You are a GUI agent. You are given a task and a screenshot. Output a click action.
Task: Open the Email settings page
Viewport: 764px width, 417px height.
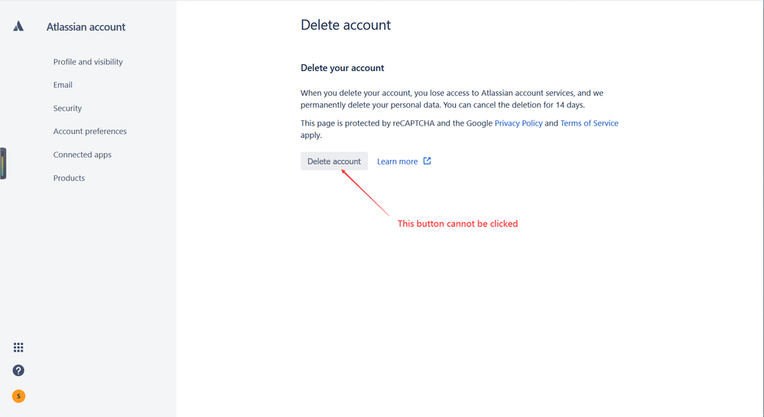63,85
